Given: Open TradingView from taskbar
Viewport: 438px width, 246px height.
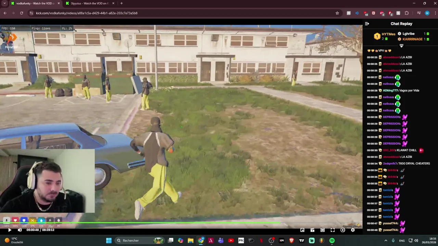Looking at the screenshot, I should click(x=301, y=241).
